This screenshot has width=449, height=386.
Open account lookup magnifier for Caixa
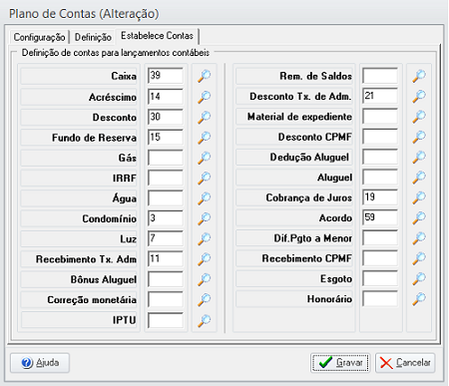pos(205,76)
